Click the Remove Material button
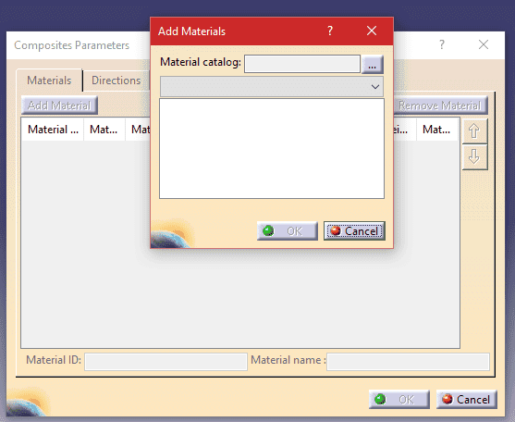This screenshot has width=515, height=422. click(x=440, y=105)
